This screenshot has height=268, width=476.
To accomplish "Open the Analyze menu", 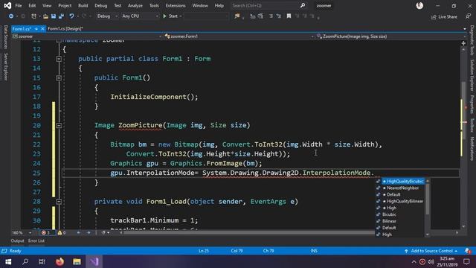I will click(x=135, y=5).
